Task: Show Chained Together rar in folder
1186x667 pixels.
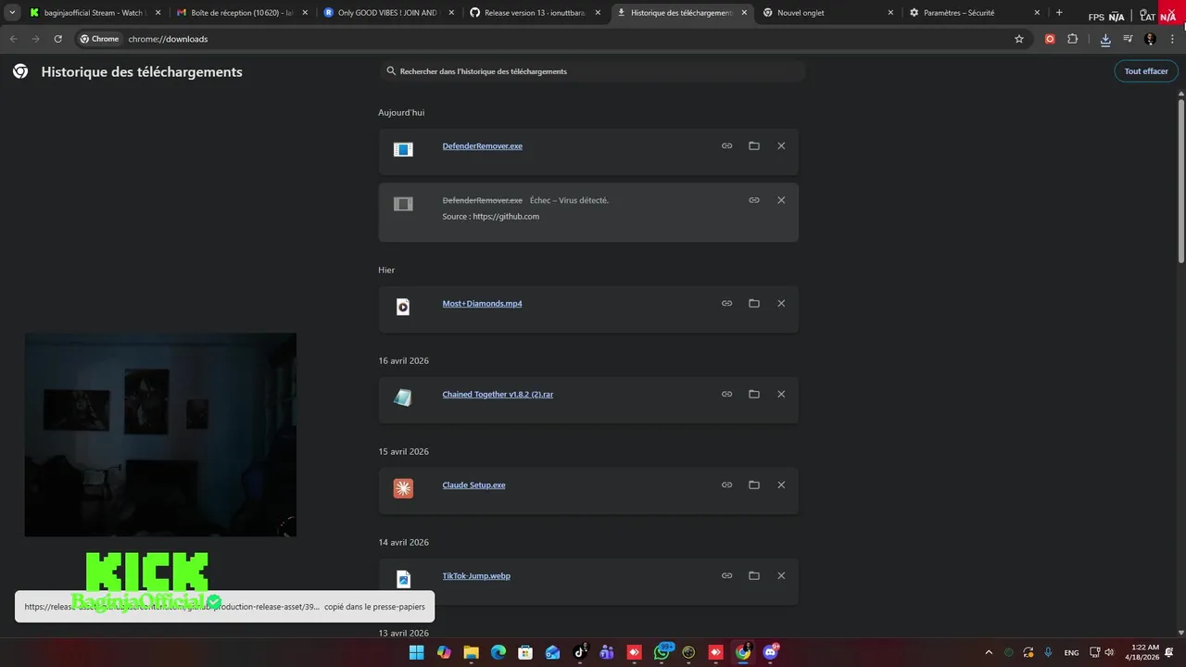Action: coord(754,395)
